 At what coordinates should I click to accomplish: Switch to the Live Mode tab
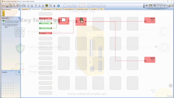(x=94, y=9)
